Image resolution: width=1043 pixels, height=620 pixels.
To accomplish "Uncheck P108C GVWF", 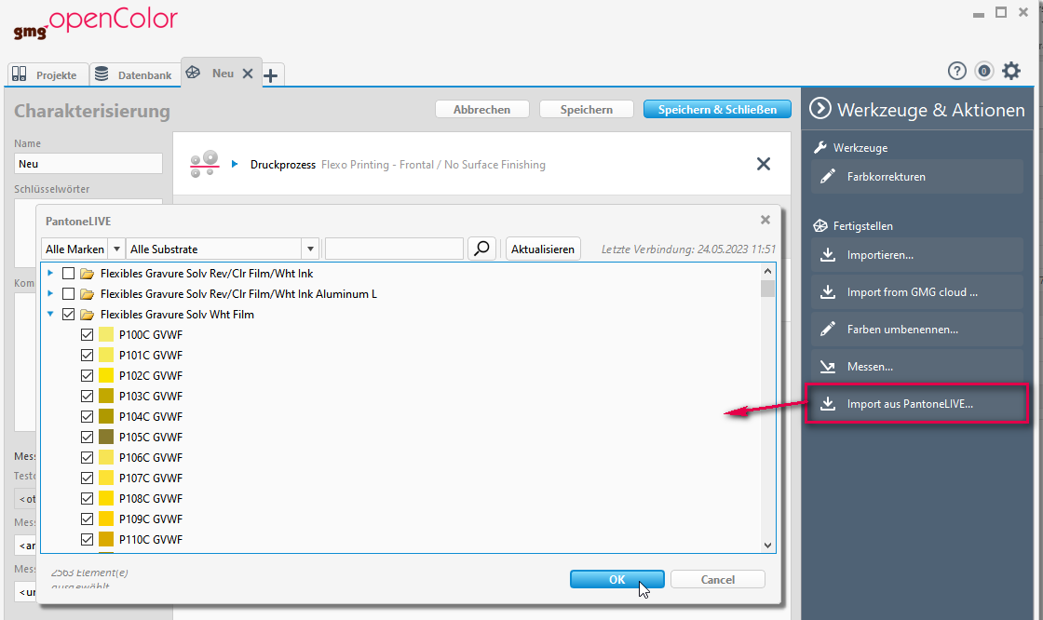I will (88, 498).
